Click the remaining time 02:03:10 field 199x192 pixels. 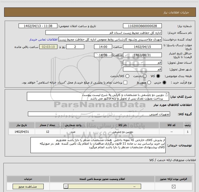(x=48, y=47)
